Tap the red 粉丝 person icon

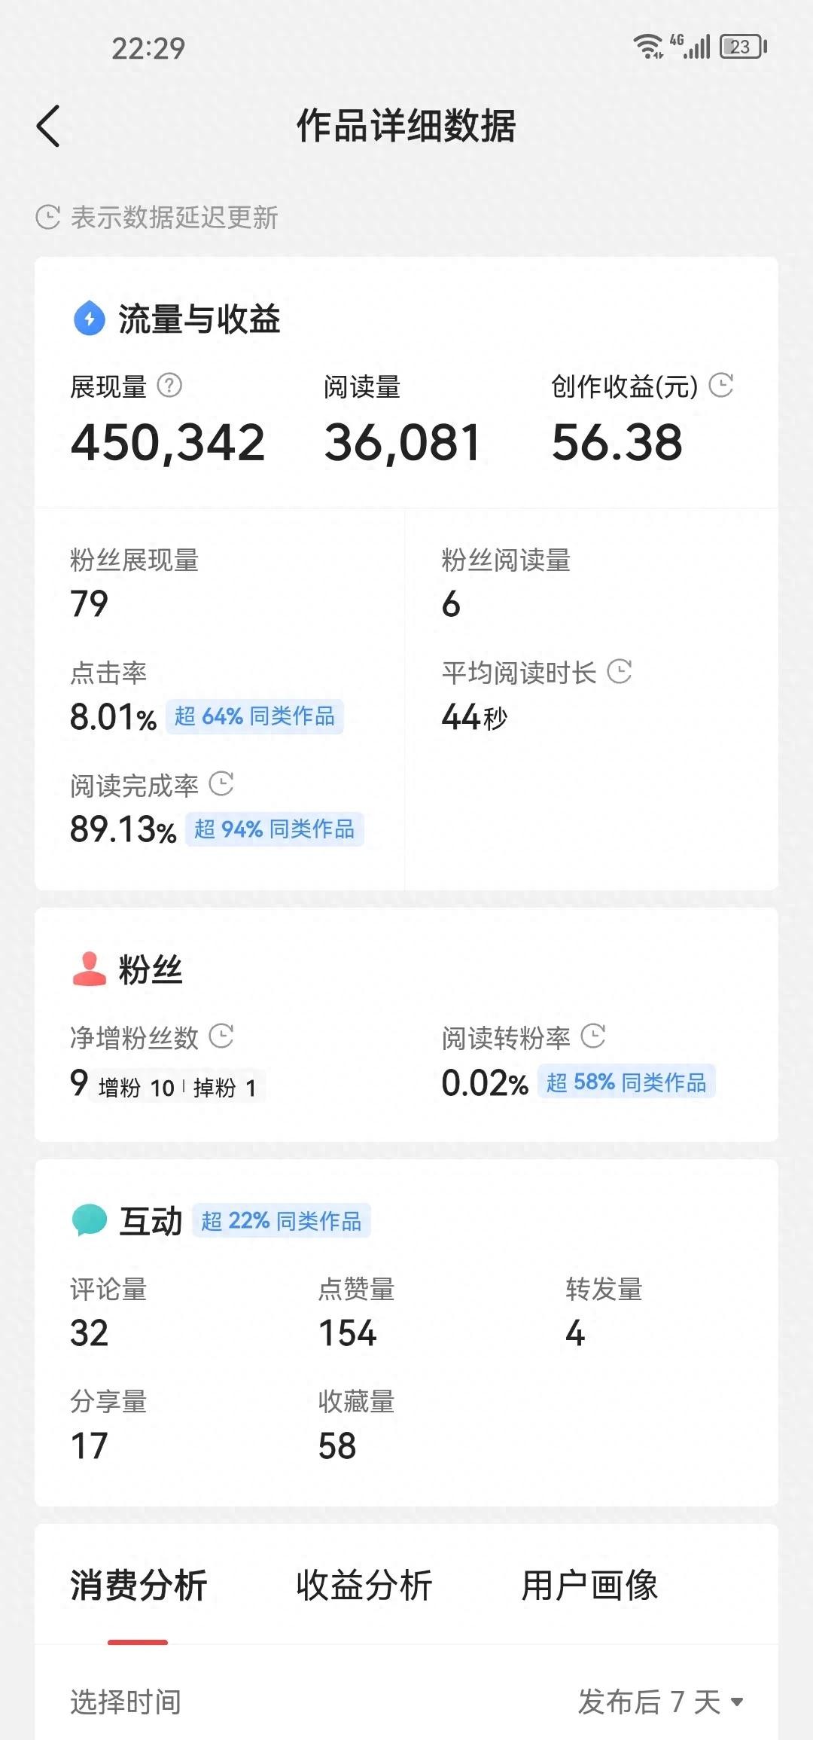tap(90, 969)
